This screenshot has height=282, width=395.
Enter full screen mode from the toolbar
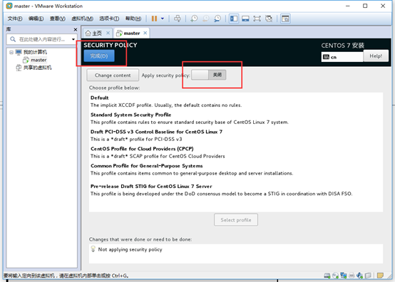(257, 19)
